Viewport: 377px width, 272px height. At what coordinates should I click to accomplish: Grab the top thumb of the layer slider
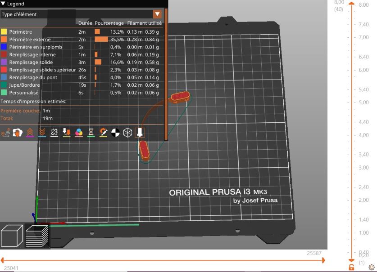point(351,3)
